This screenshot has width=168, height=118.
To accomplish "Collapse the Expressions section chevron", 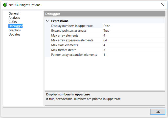I will [x=47, y=21].
